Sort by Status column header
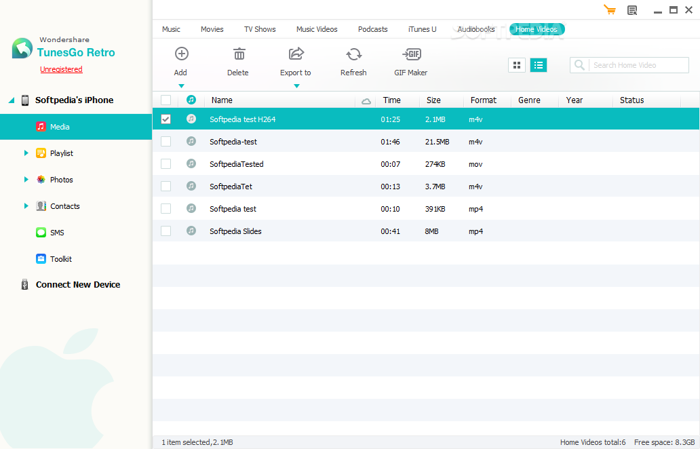 [x=631, y=100]
